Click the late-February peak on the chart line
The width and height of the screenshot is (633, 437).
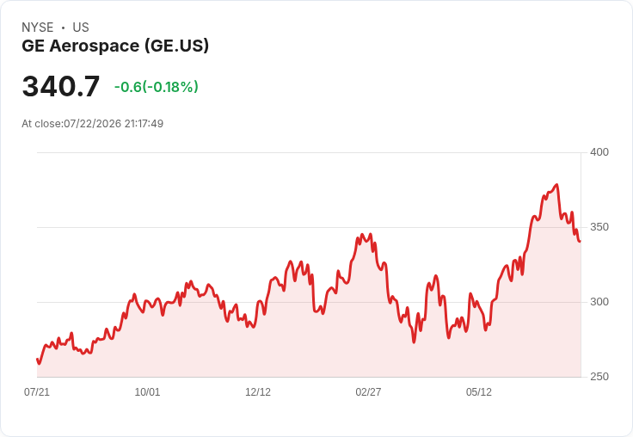(362, 235)
